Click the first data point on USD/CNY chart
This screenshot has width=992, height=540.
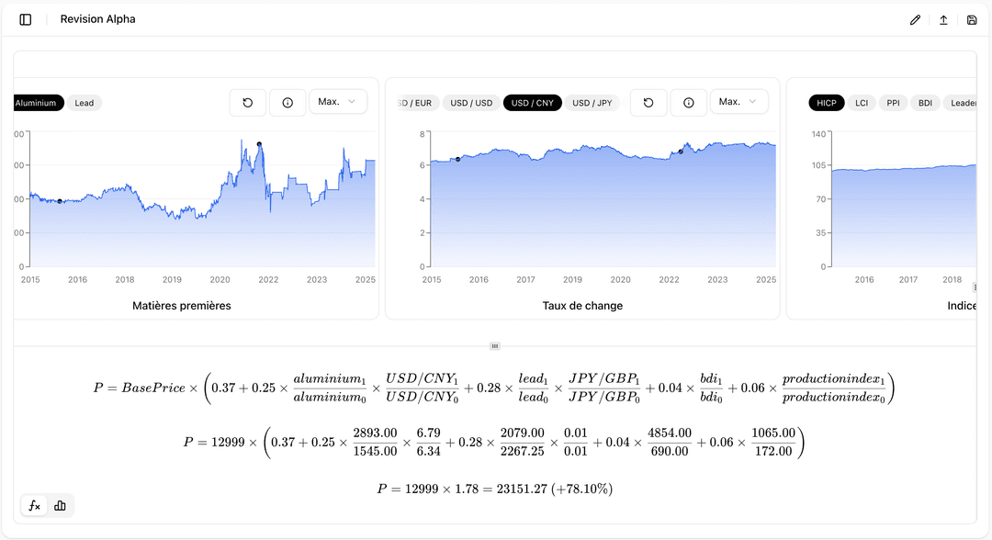(x=458, y=160)
